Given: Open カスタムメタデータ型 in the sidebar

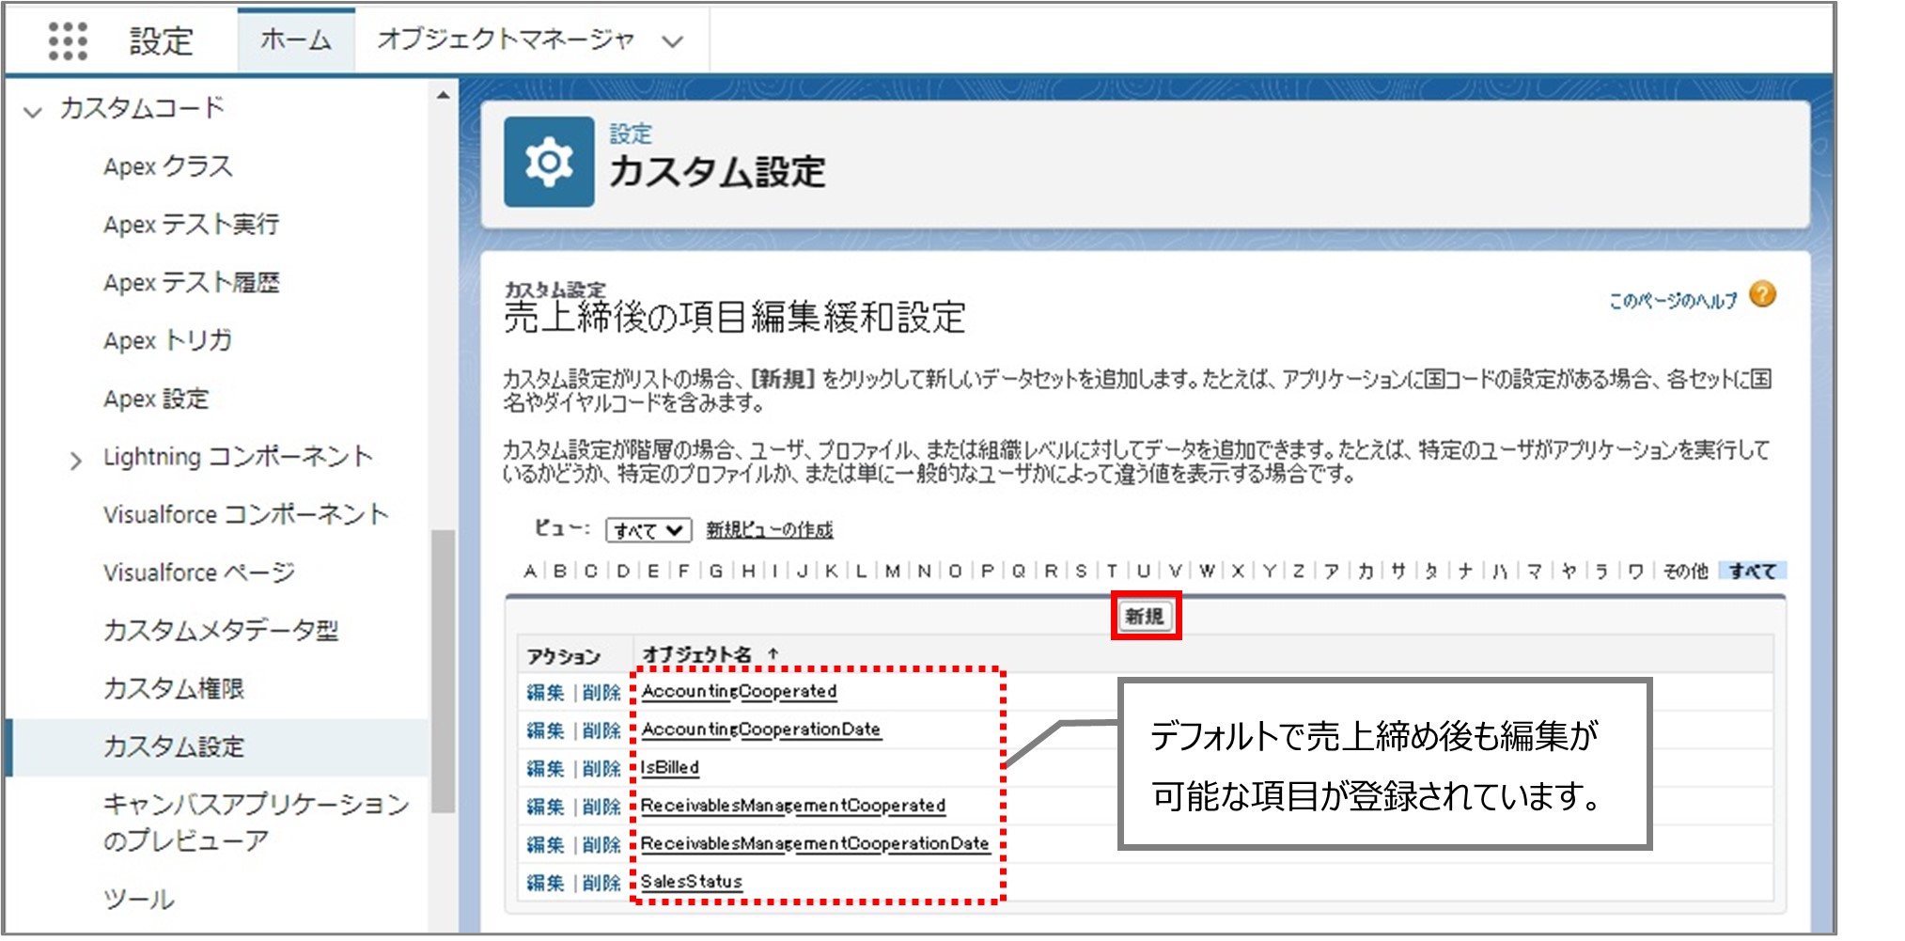Looking at the screenshot, I should [x=220, y=631].
